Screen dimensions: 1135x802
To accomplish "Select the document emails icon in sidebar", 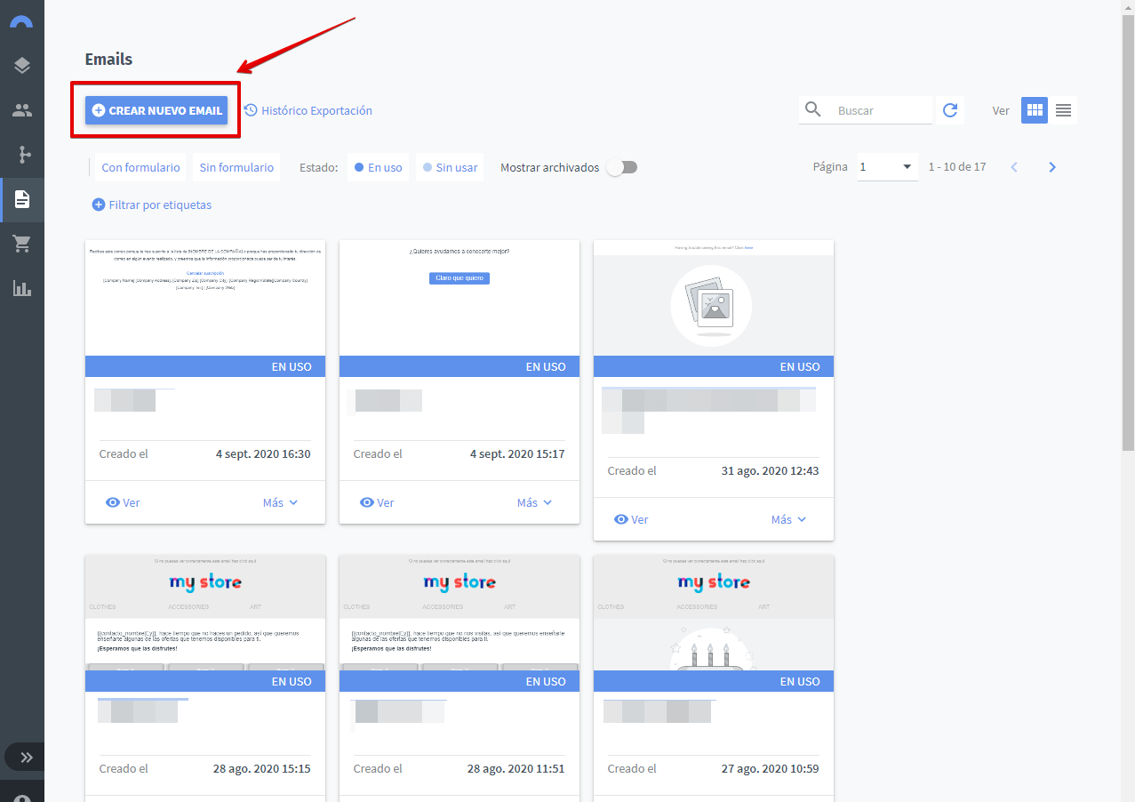I will (22, 199).
